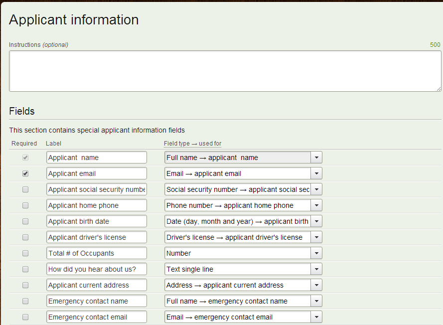Check required box for Emergency contact name

25,301
